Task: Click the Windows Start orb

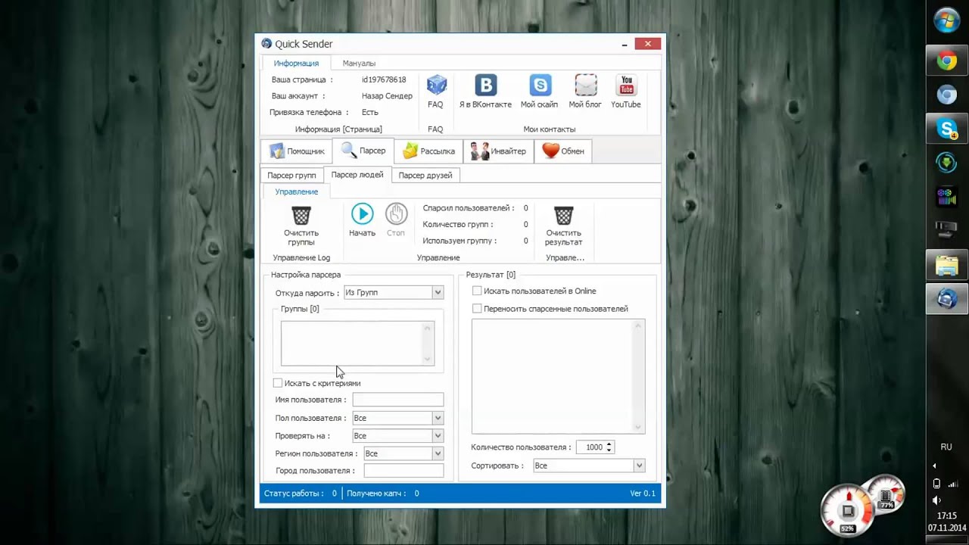Action: click(x=947, y=20)
